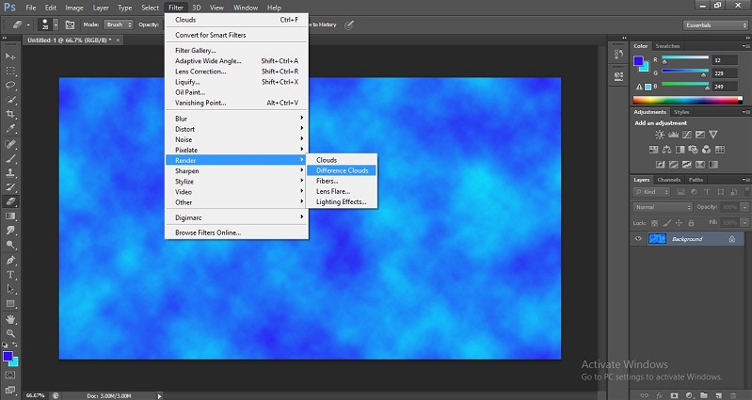Open the layer Kind filter dropdown
The width and height of the screenshot is (752, 400).
tap(652, 192)
